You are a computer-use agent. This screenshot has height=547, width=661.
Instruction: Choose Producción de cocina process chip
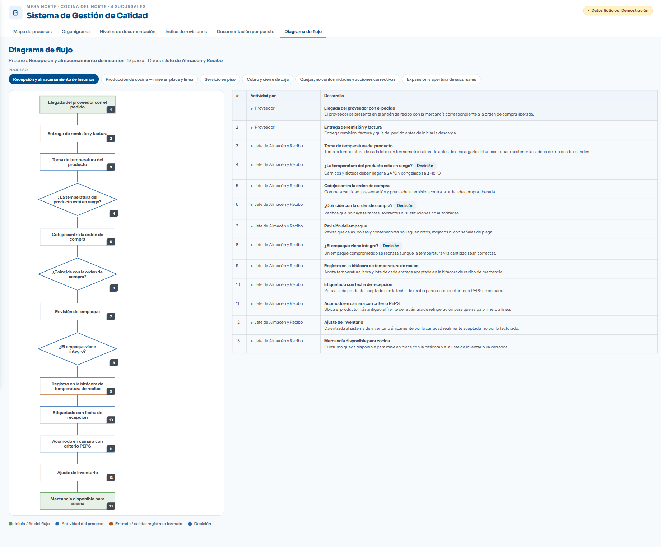click(149, 79)
